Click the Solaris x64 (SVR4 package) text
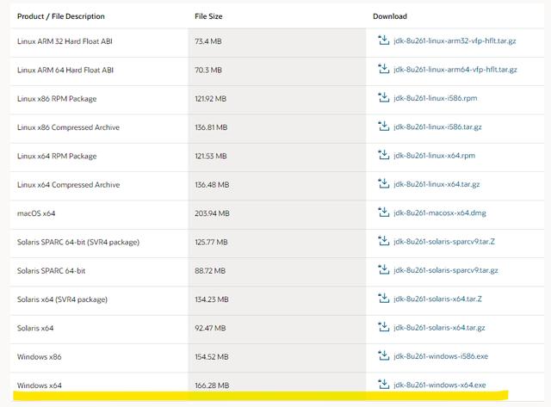 [62, 299]
